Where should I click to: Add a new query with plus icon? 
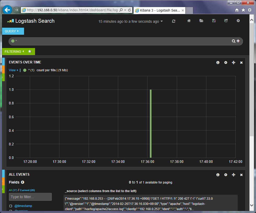point(238,41)
